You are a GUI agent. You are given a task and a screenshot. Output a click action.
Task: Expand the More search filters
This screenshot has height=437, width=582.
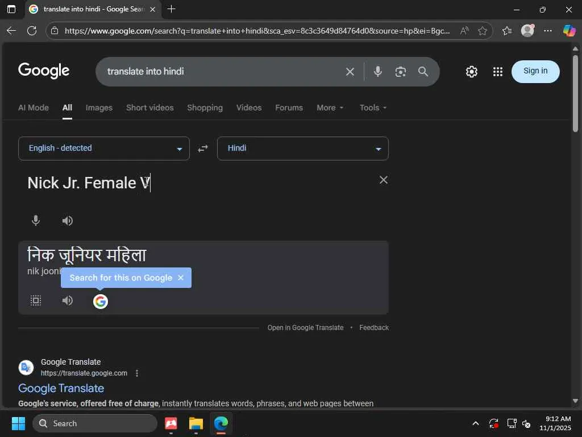(x=330, y=108)
